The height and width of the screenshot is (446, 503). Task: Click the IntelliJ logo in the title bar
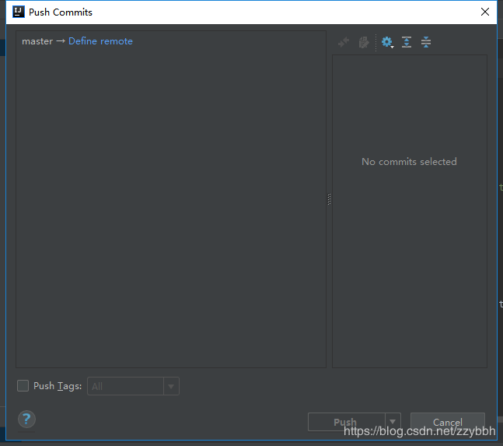tap(19, 12)
